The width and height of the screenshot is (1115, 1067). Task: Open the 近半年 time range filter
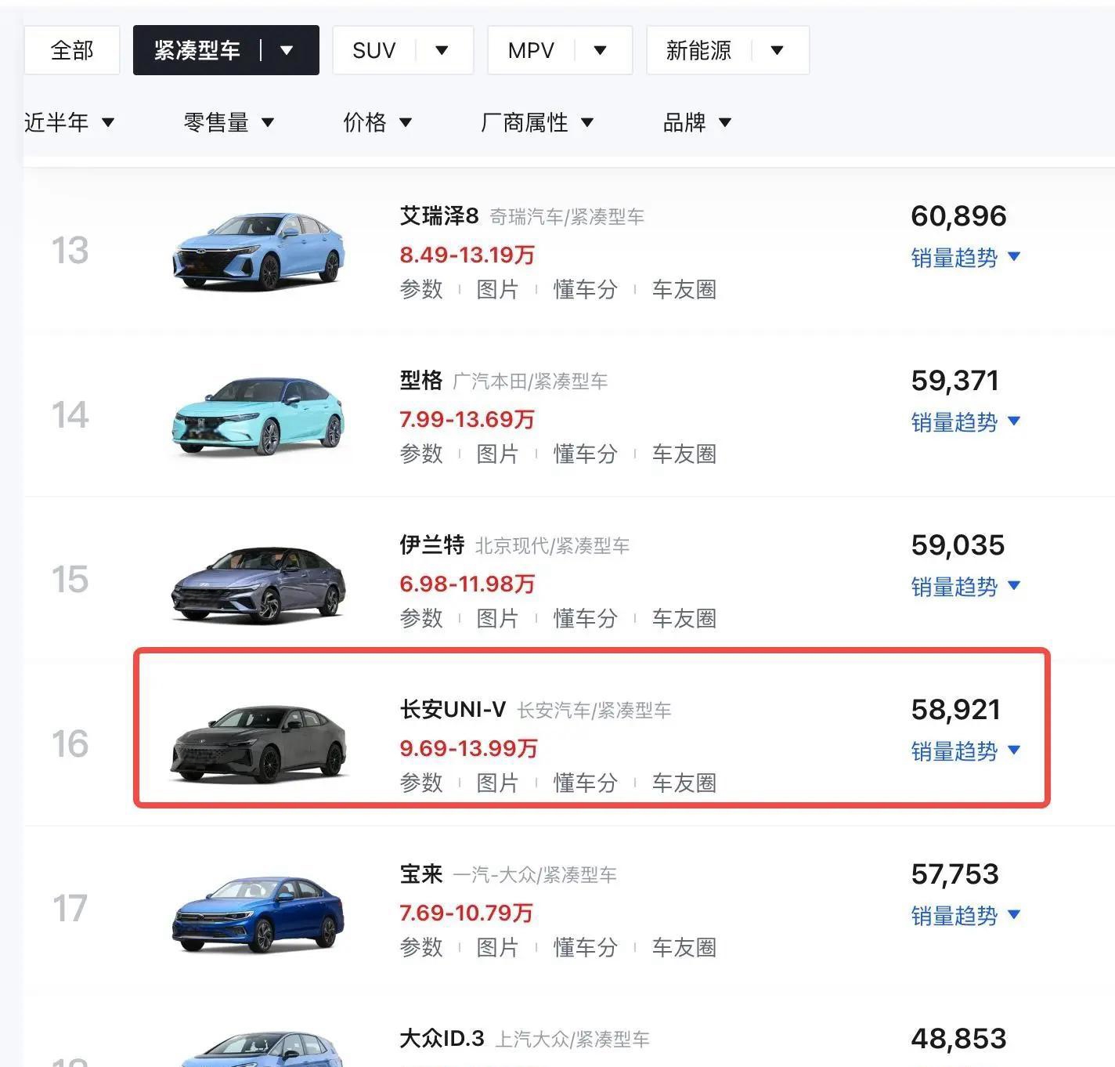pos(69,122)
